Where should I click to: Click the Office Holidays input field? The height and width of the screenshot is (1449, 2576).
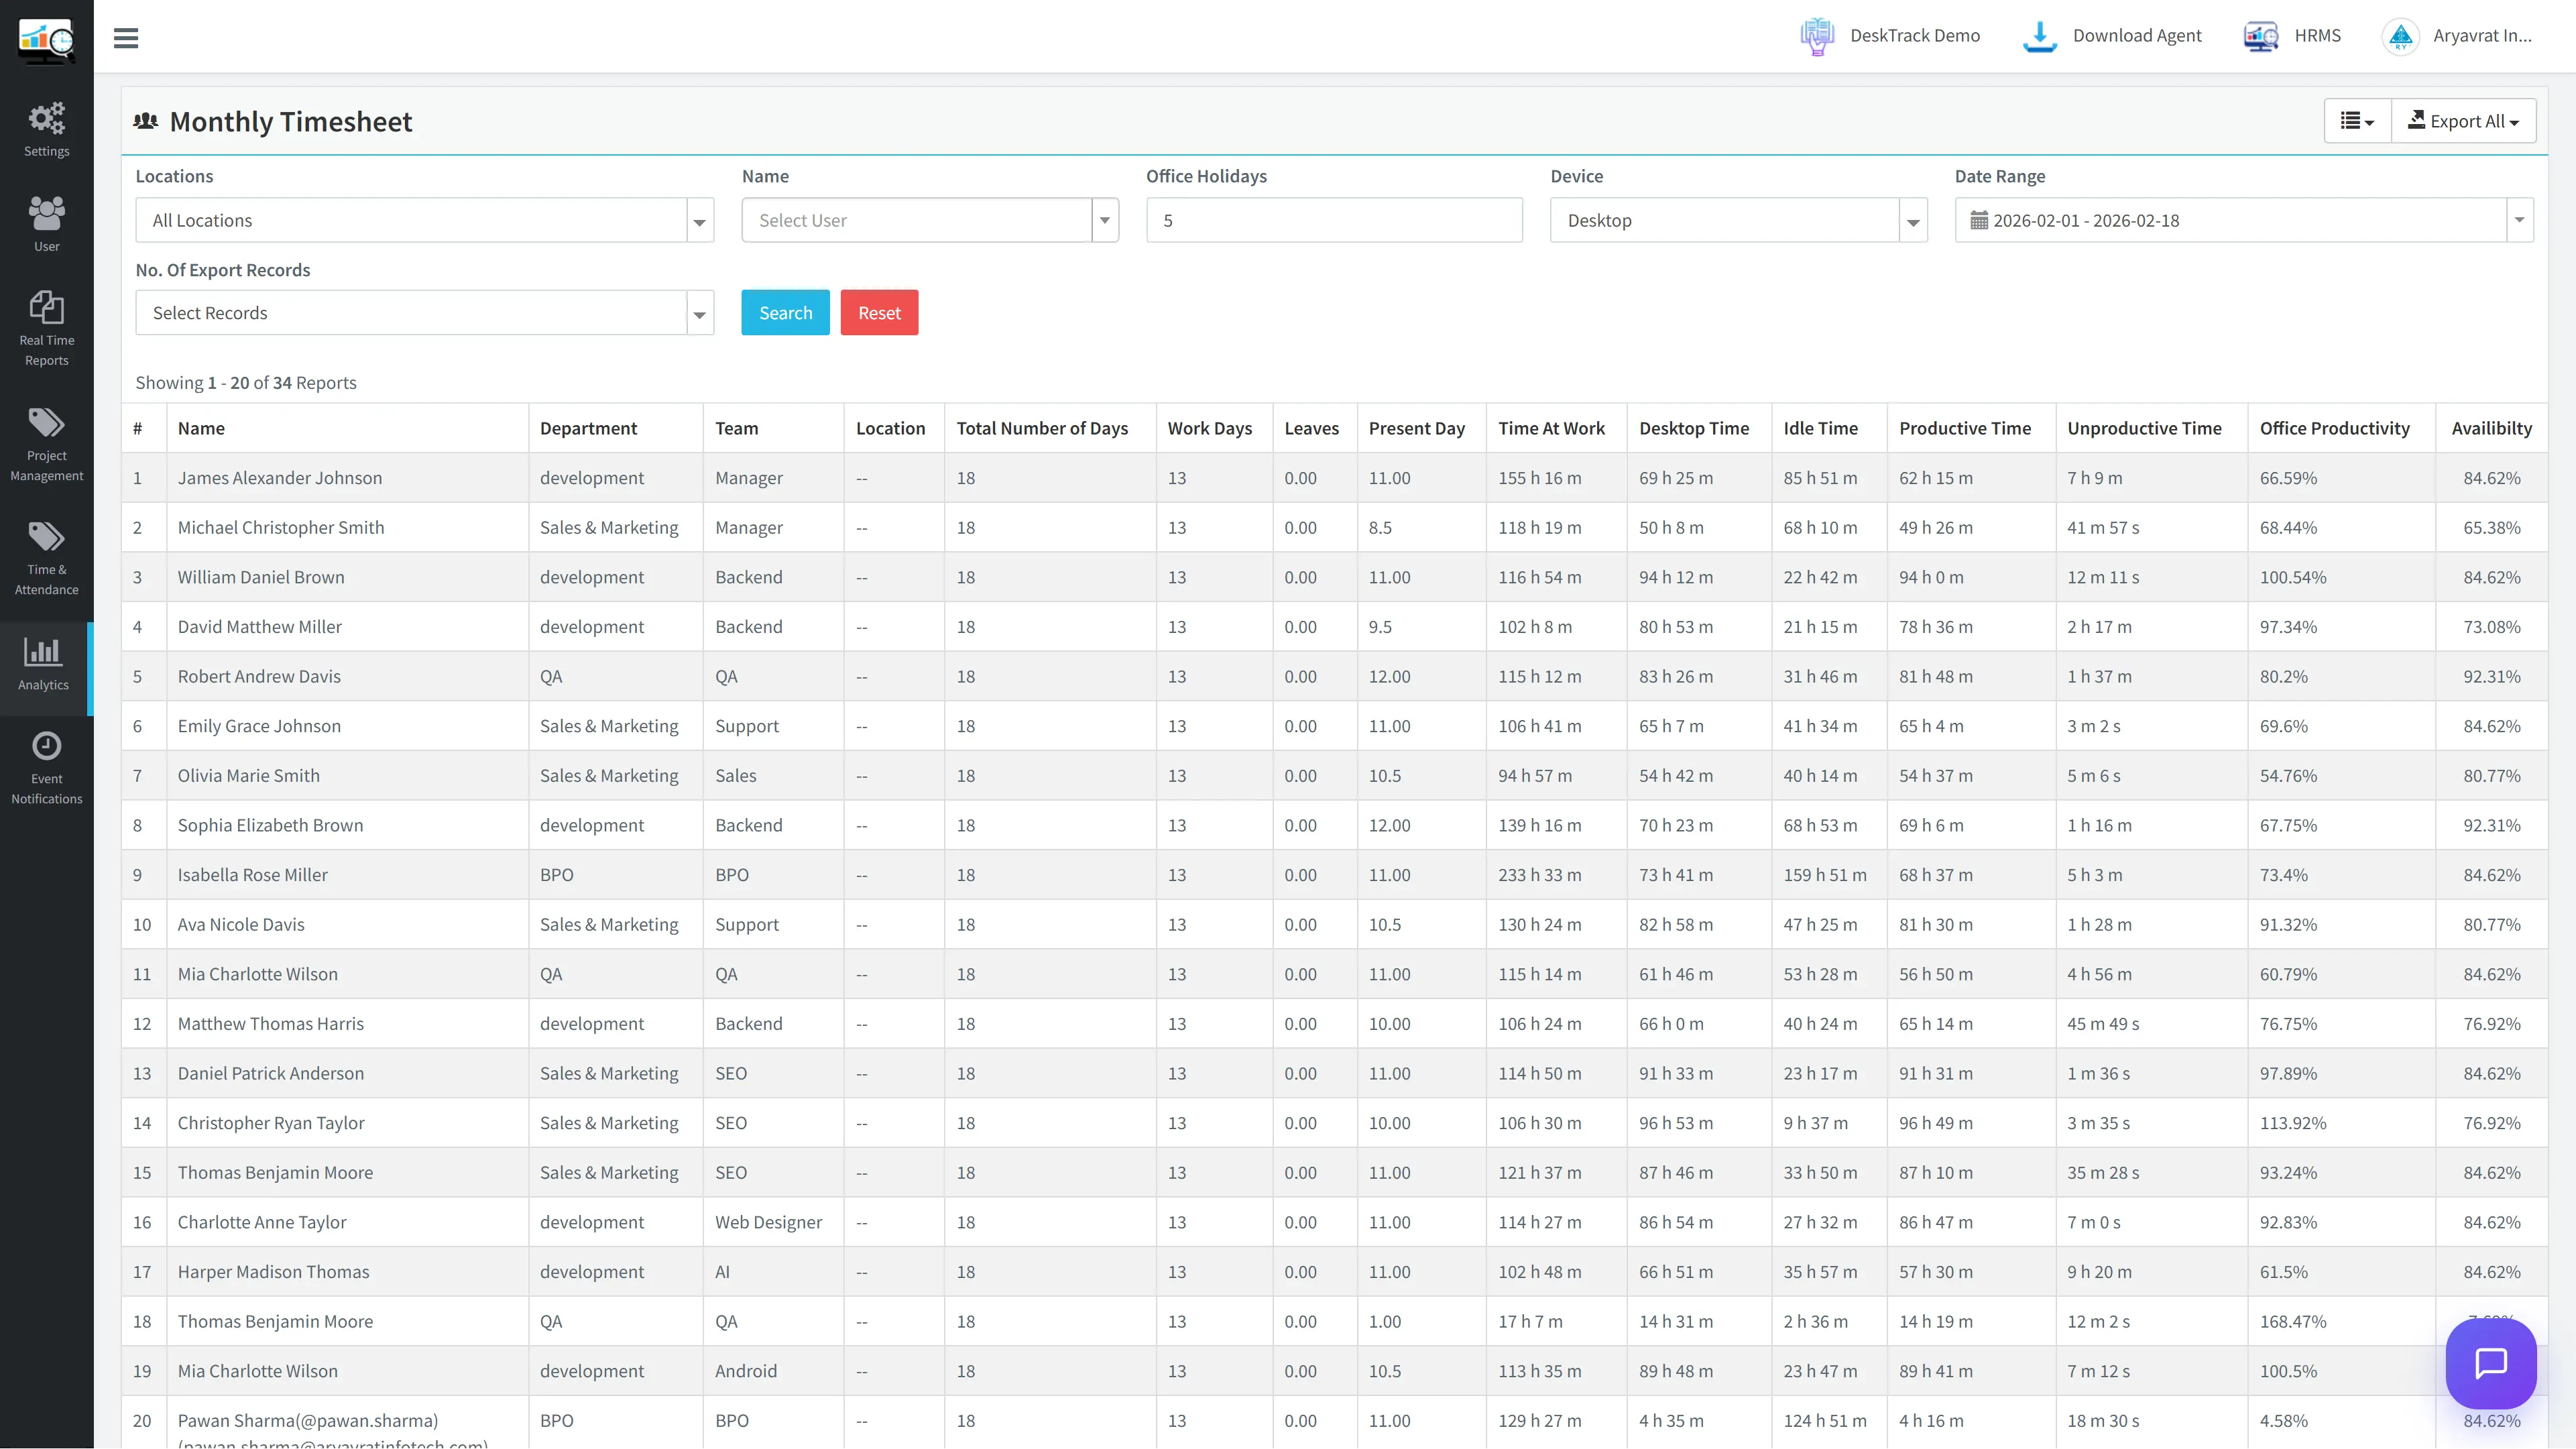pyautogui.click(x=1334, y=220)
